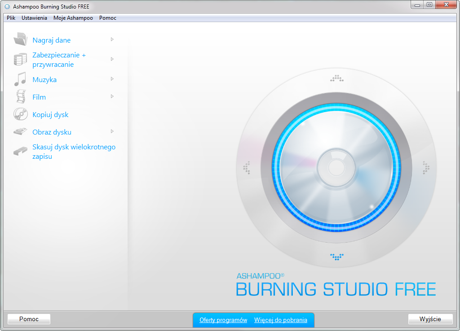Select the Nagraj dane folder icon
460x331 pixels.
tap(20, 39)
